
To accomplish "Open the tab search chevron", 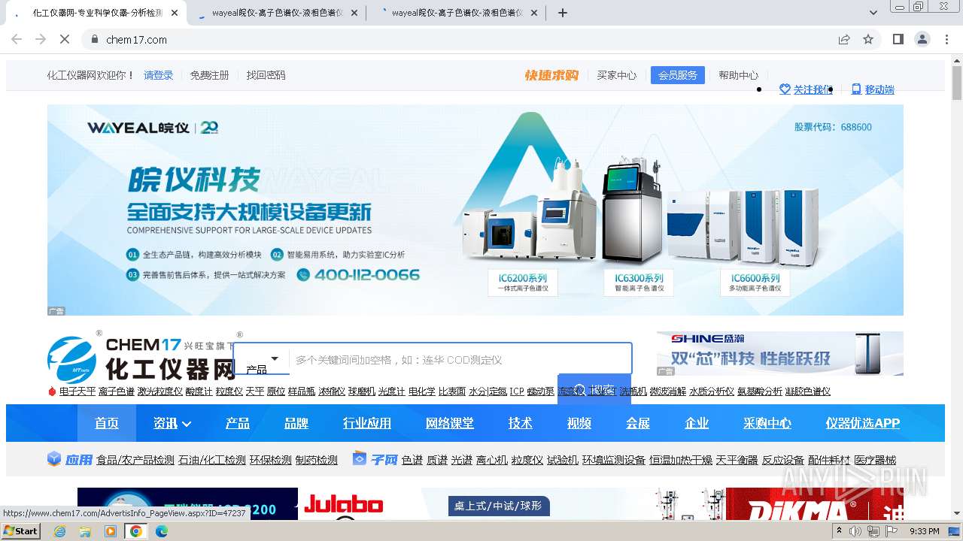I will (x=873, y=13).
